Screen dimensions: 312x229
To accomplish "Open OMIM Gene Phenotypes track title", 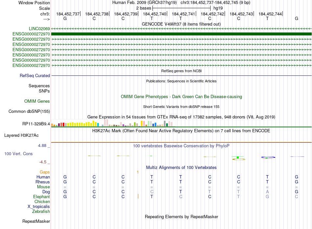I will tap(181, 96).
